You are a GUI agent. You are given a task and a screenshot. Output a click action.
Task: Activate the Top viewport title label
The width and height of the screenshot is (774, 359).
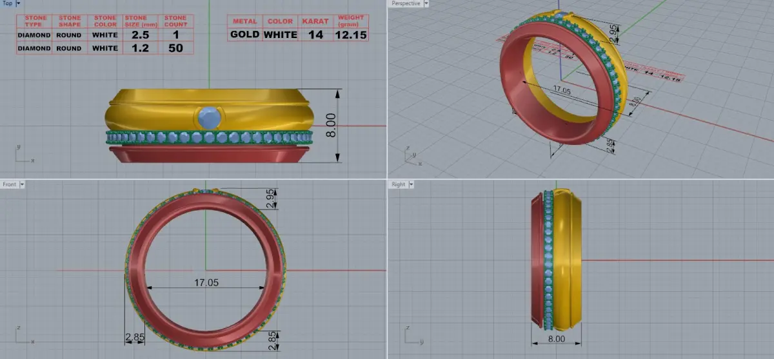(x=8, y=3)
